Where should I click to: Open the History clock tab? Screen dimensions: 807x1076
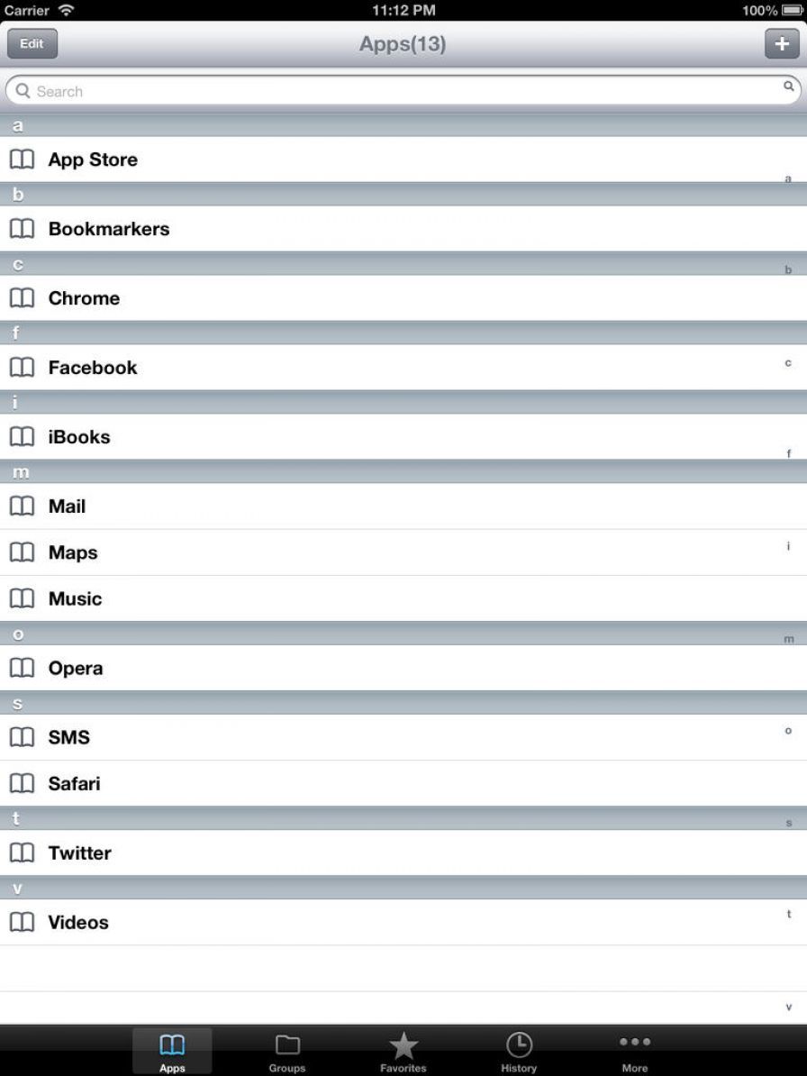pos(519,1051)
